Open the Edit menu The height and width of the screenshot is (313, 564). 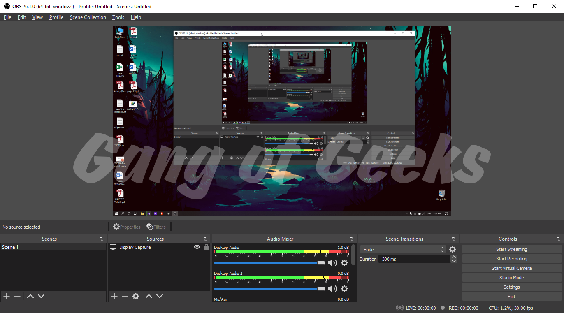tap(22, 17)
